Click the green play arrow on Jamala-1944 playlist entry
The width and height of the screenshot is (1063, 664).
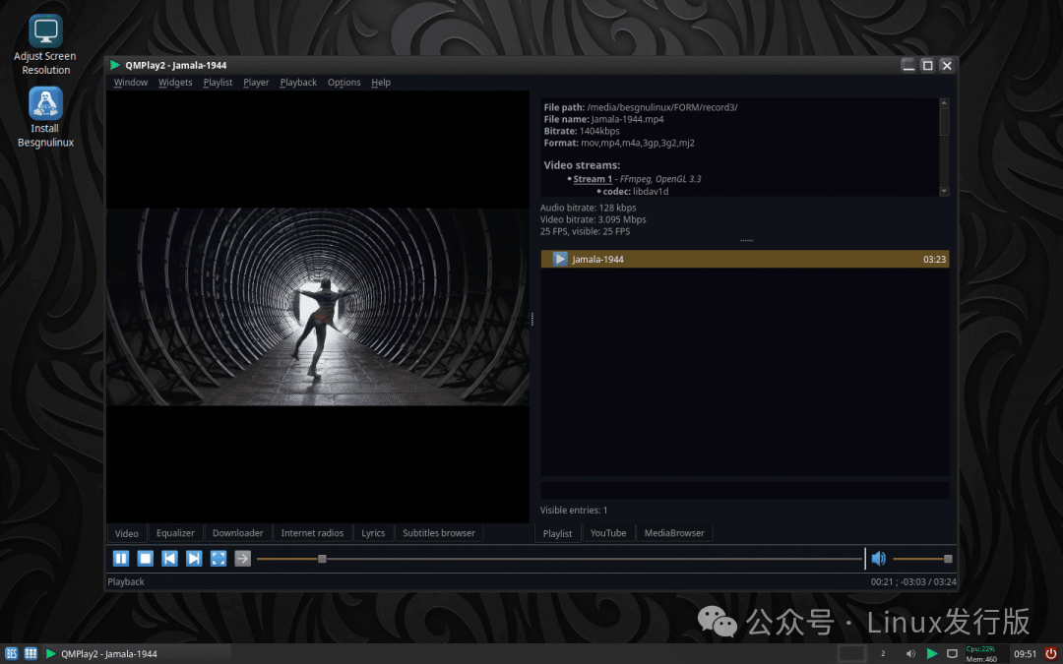561,259
